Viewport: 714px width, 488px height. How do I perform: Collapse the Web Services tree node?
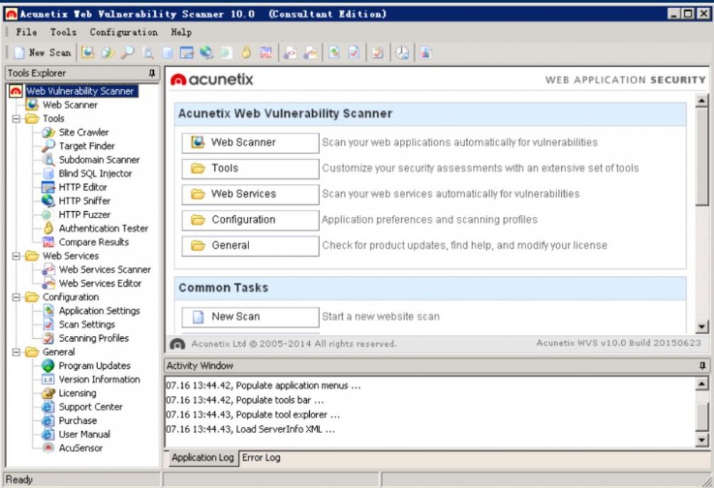coord(16,256)
